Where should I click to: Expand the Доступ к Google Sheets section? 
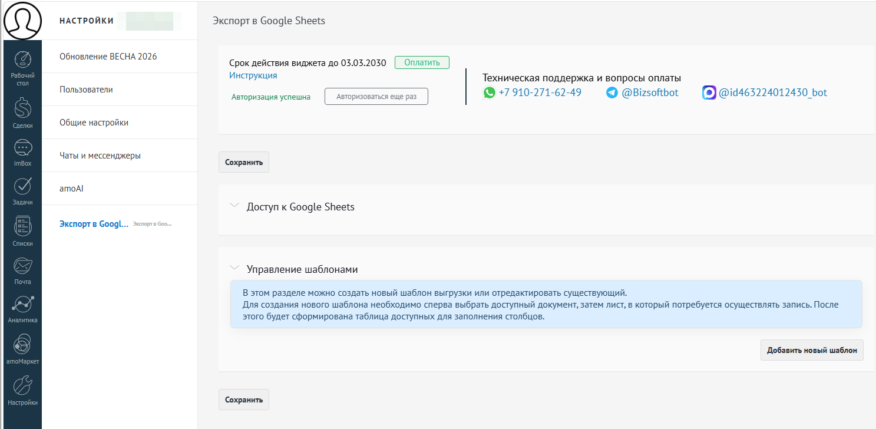[235, 206]
